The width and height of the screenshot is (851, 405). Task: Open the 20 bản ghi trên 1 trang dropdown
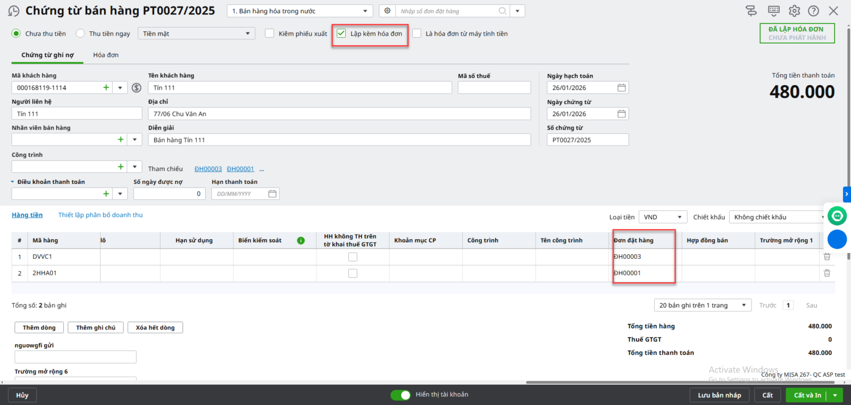(x=744, y=305)
